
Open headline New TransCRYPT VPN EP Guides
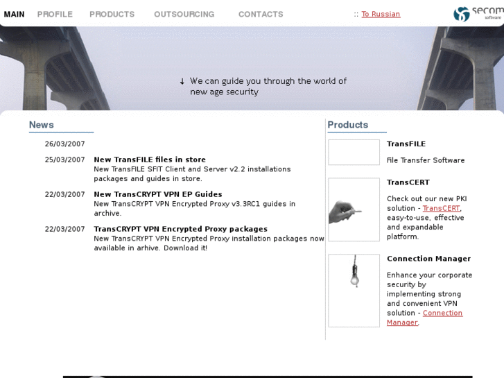click(158, 194)
